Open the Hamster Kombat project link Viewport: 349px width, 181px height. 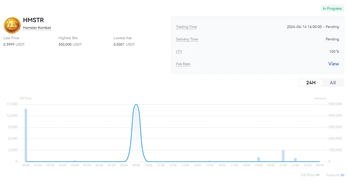(37, 28)
